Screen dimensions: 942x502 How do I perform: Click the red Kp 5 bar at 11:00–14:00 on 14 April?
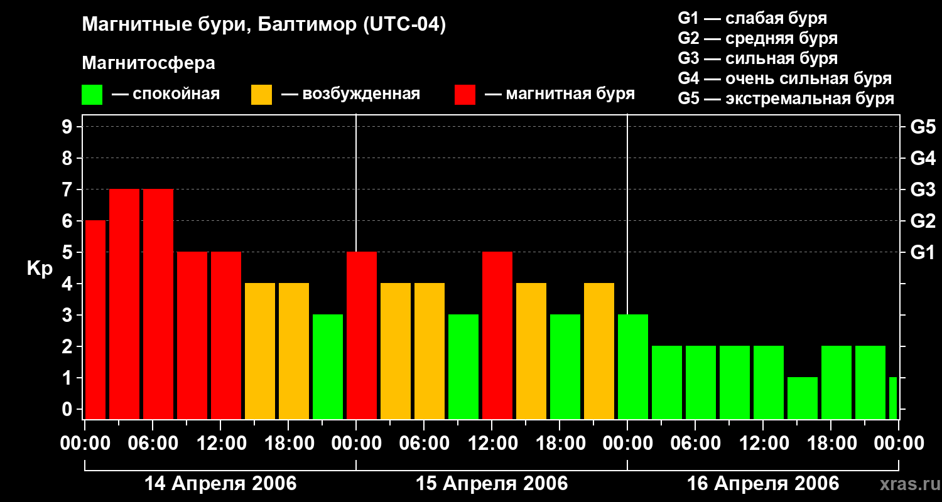(226, 336)
